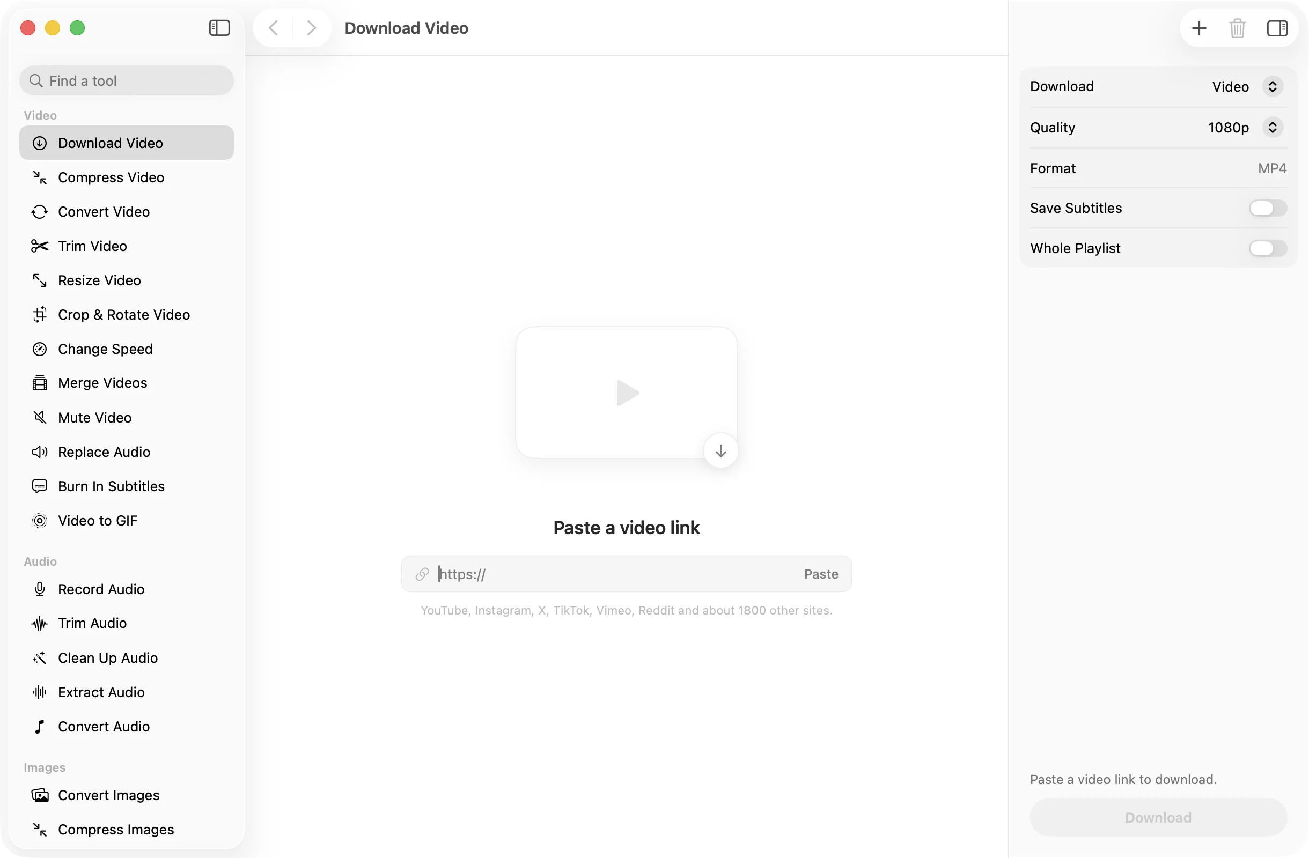Click the round download arrow badge
The height and width of the screenshot is (858, 1309).
[x=720, y=450]
